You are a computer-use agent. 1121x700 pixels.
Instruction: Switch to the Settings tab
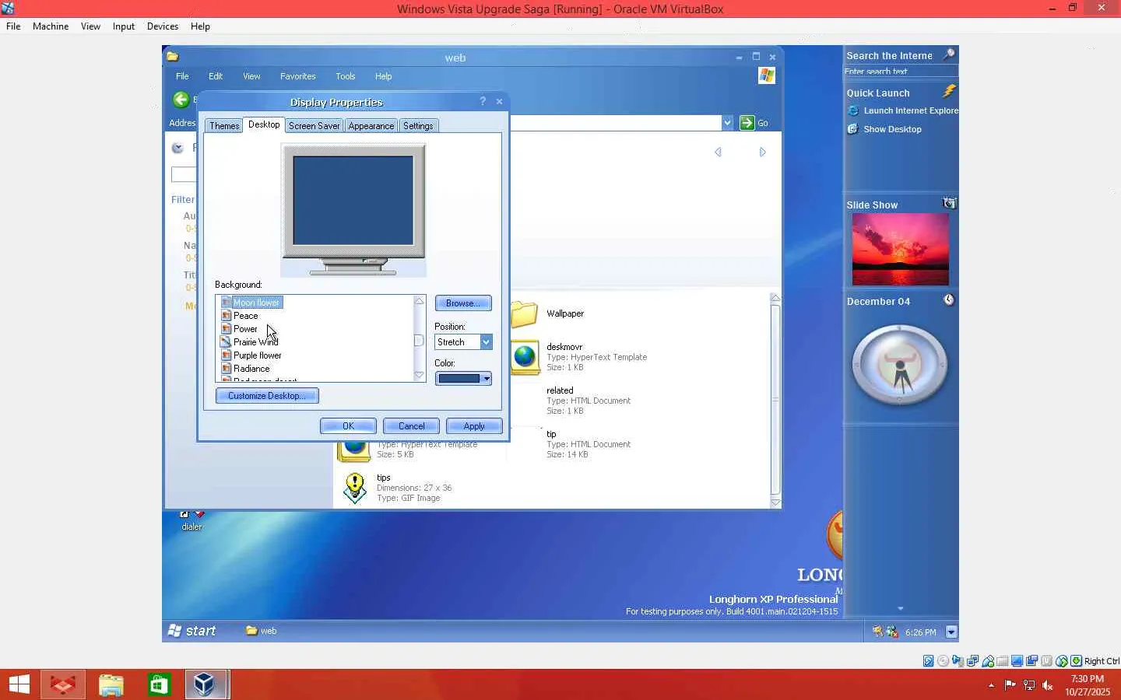[418, 126]
